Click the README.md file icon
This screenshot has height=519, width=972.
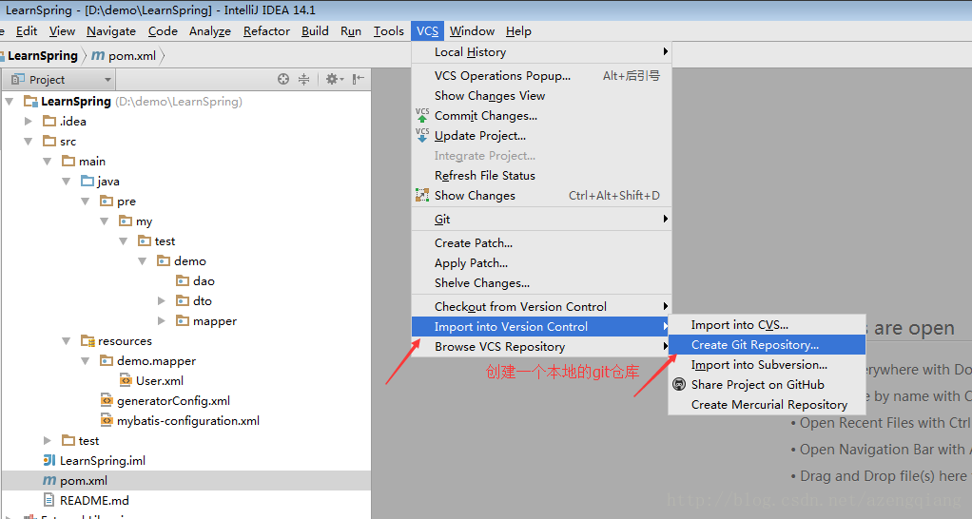tap(49, 500)
